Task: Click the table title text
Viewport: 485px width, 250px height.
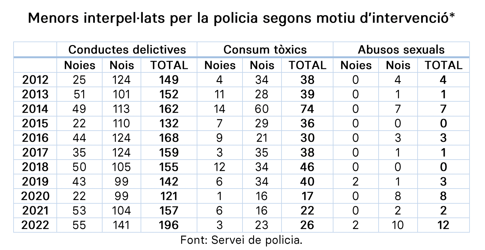Action: click(x=242, y=18)
